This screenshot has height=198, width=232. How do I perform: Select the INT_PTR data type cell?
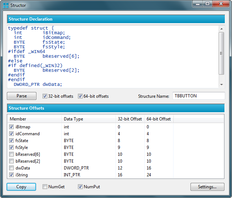click(x=72, y=175)
